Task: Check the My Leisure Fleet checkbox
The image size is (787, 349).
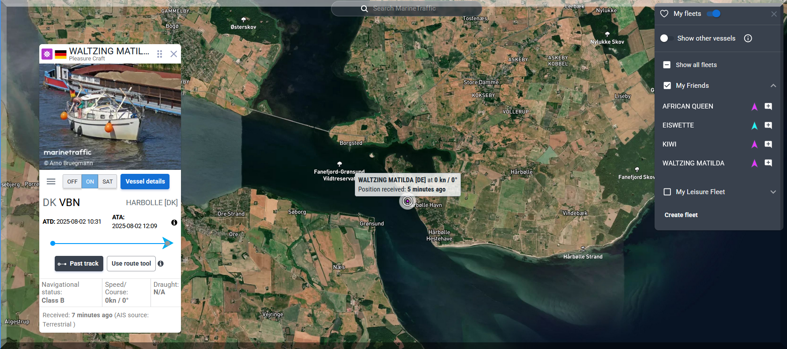Action: (667, 192)
